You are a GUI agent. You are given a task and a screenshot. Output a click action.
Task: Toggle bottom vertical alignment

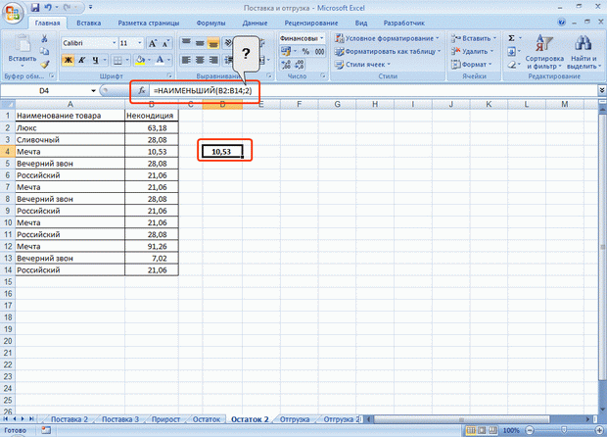pos(213,42)
